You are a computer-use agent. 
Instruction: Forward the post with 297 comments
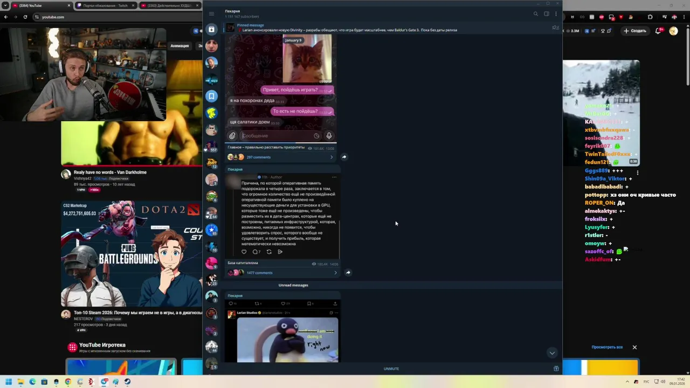344,157
